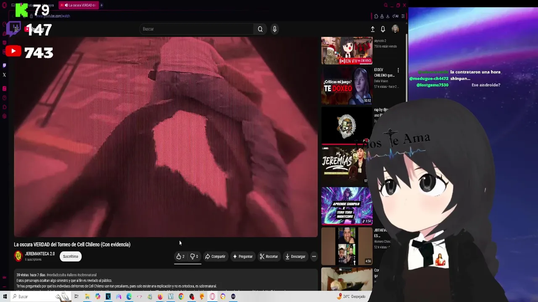Click the video player area
The height and width of the screenshot is (302, 538).
(x=166, y=137)
